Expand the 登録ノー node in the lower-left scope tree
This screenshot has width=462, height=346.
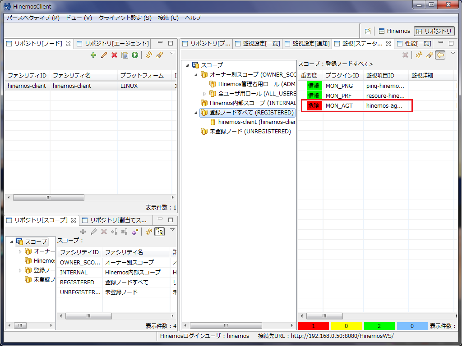click(x=20, y=270)
